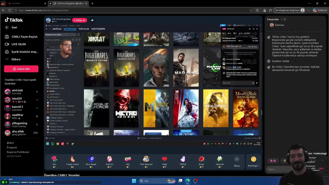The width and height of the screenshot is (329, 185).
Task: Add this page to favorites star
Action: click(x=251, y=10)
